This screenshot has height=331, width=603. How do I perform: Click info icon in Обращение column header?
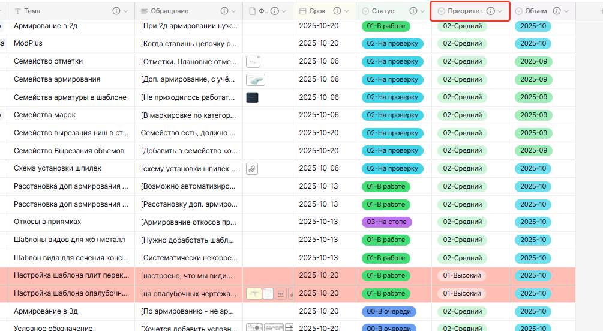point(224,11)
